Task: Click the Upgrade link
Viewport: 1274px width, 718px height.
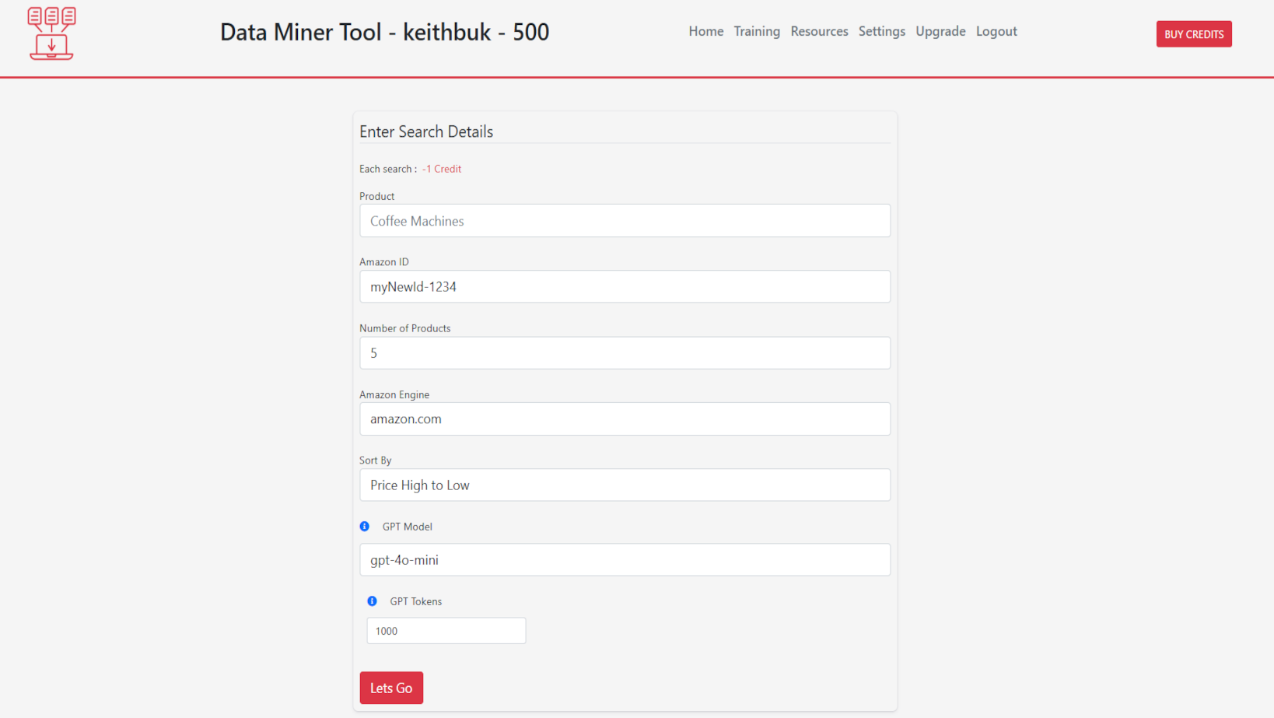Action: point(940,31)
